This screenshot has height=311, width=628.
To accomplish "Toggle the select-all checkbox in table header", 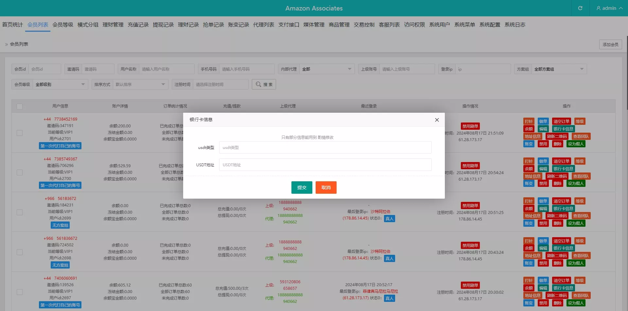I will [20, 106].
